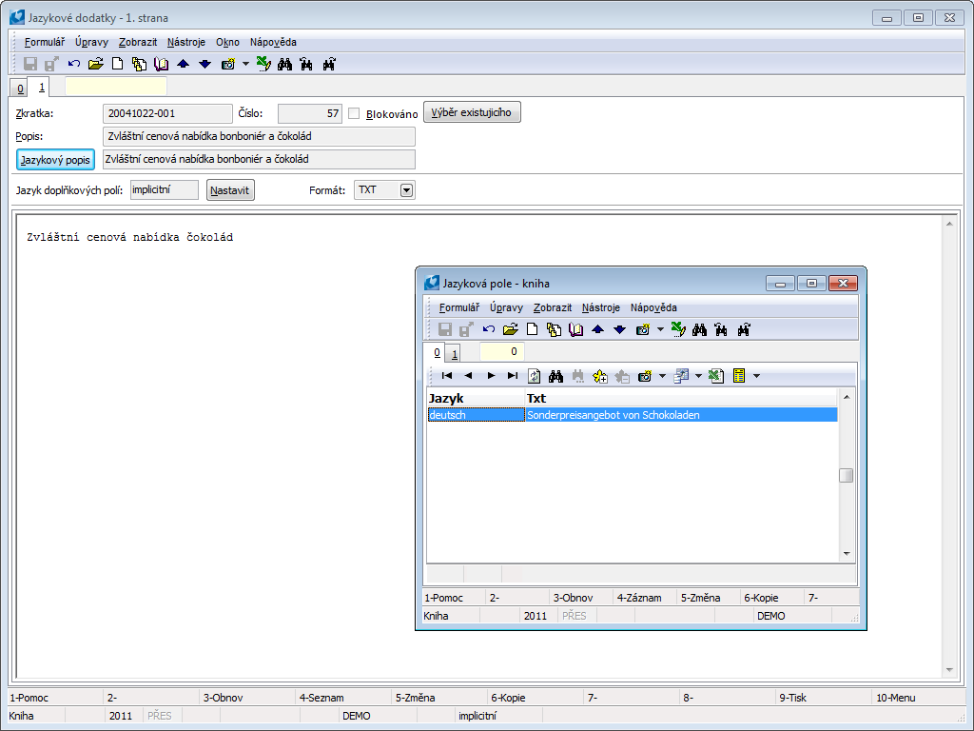Click binoculars search icon in main toolbar
Viewport: 974px width, 731px height.
[283, 65]
